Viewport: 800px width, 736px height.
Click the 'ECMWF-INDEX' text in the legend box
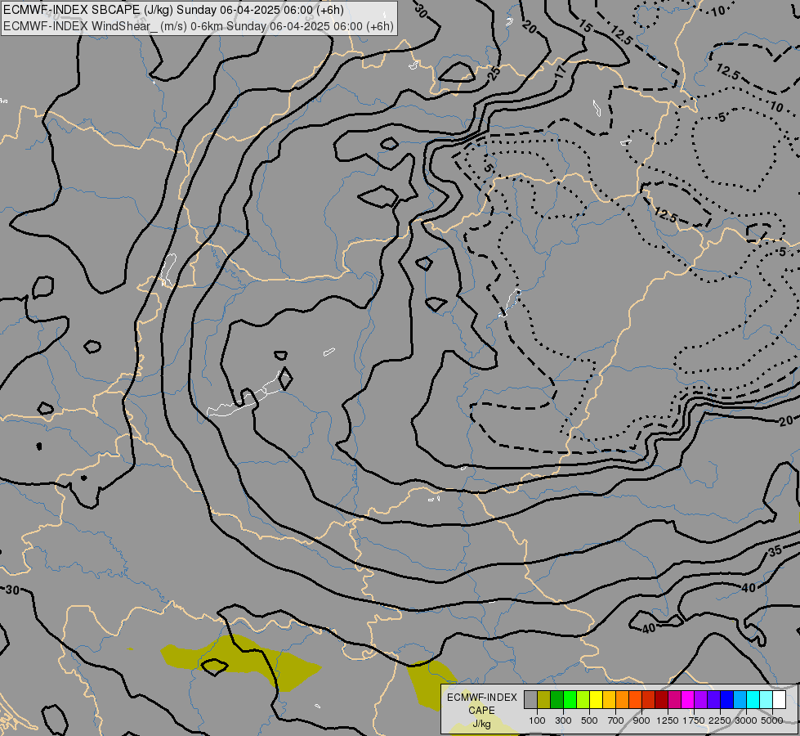[481, 698]
